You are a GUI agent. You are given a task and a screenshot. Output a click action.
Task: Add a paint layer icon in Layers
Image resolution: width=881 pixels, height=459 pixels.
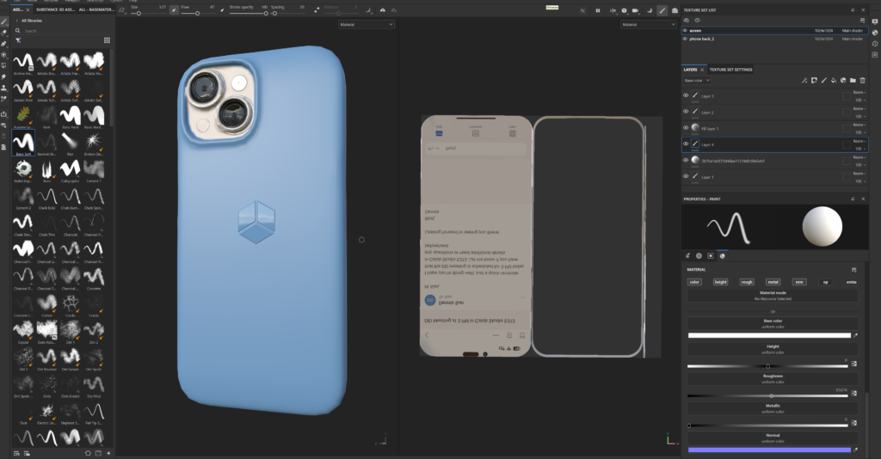point(824,80)
